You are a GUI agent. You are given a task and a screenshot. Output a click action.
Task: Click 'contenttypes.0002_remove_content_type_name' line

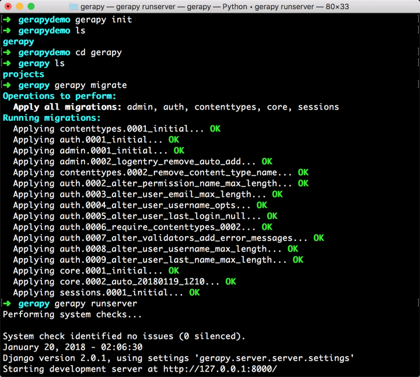(161, 172)
